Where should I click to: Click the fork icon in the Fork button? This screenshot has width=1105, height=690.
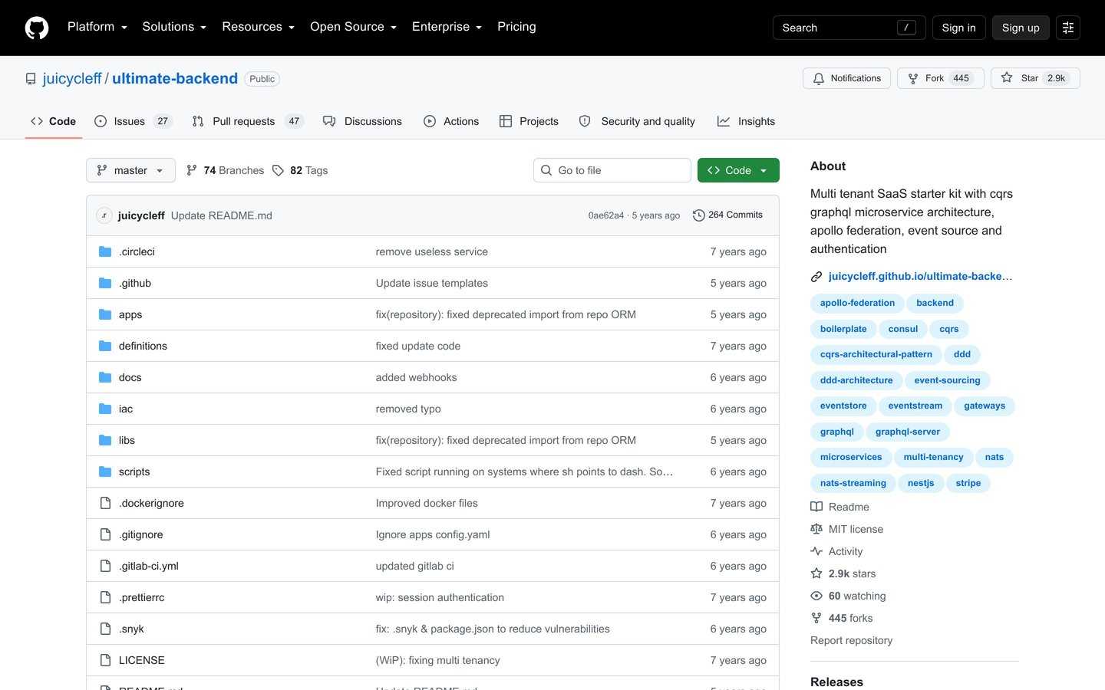(913, 78)
